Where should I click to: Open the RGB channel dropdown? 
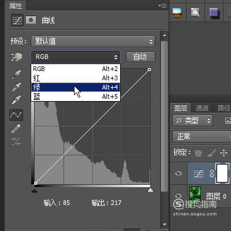click(76, 57)
